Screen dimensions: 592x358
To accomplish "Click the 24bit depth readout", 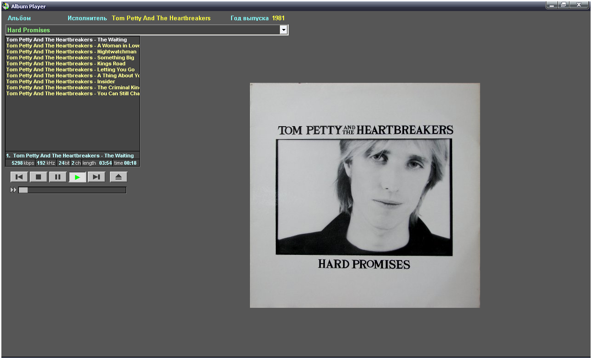I will coord(64,163).
